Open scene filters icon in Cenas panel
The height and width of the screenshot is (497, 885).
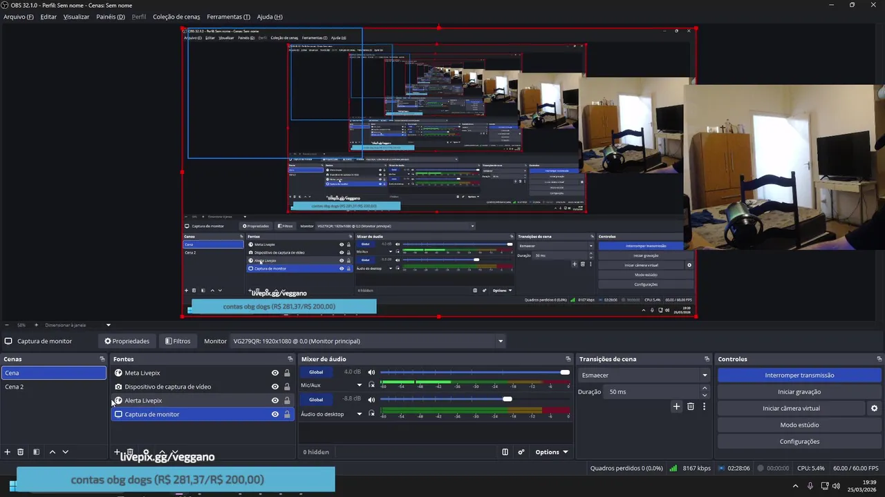36,452
